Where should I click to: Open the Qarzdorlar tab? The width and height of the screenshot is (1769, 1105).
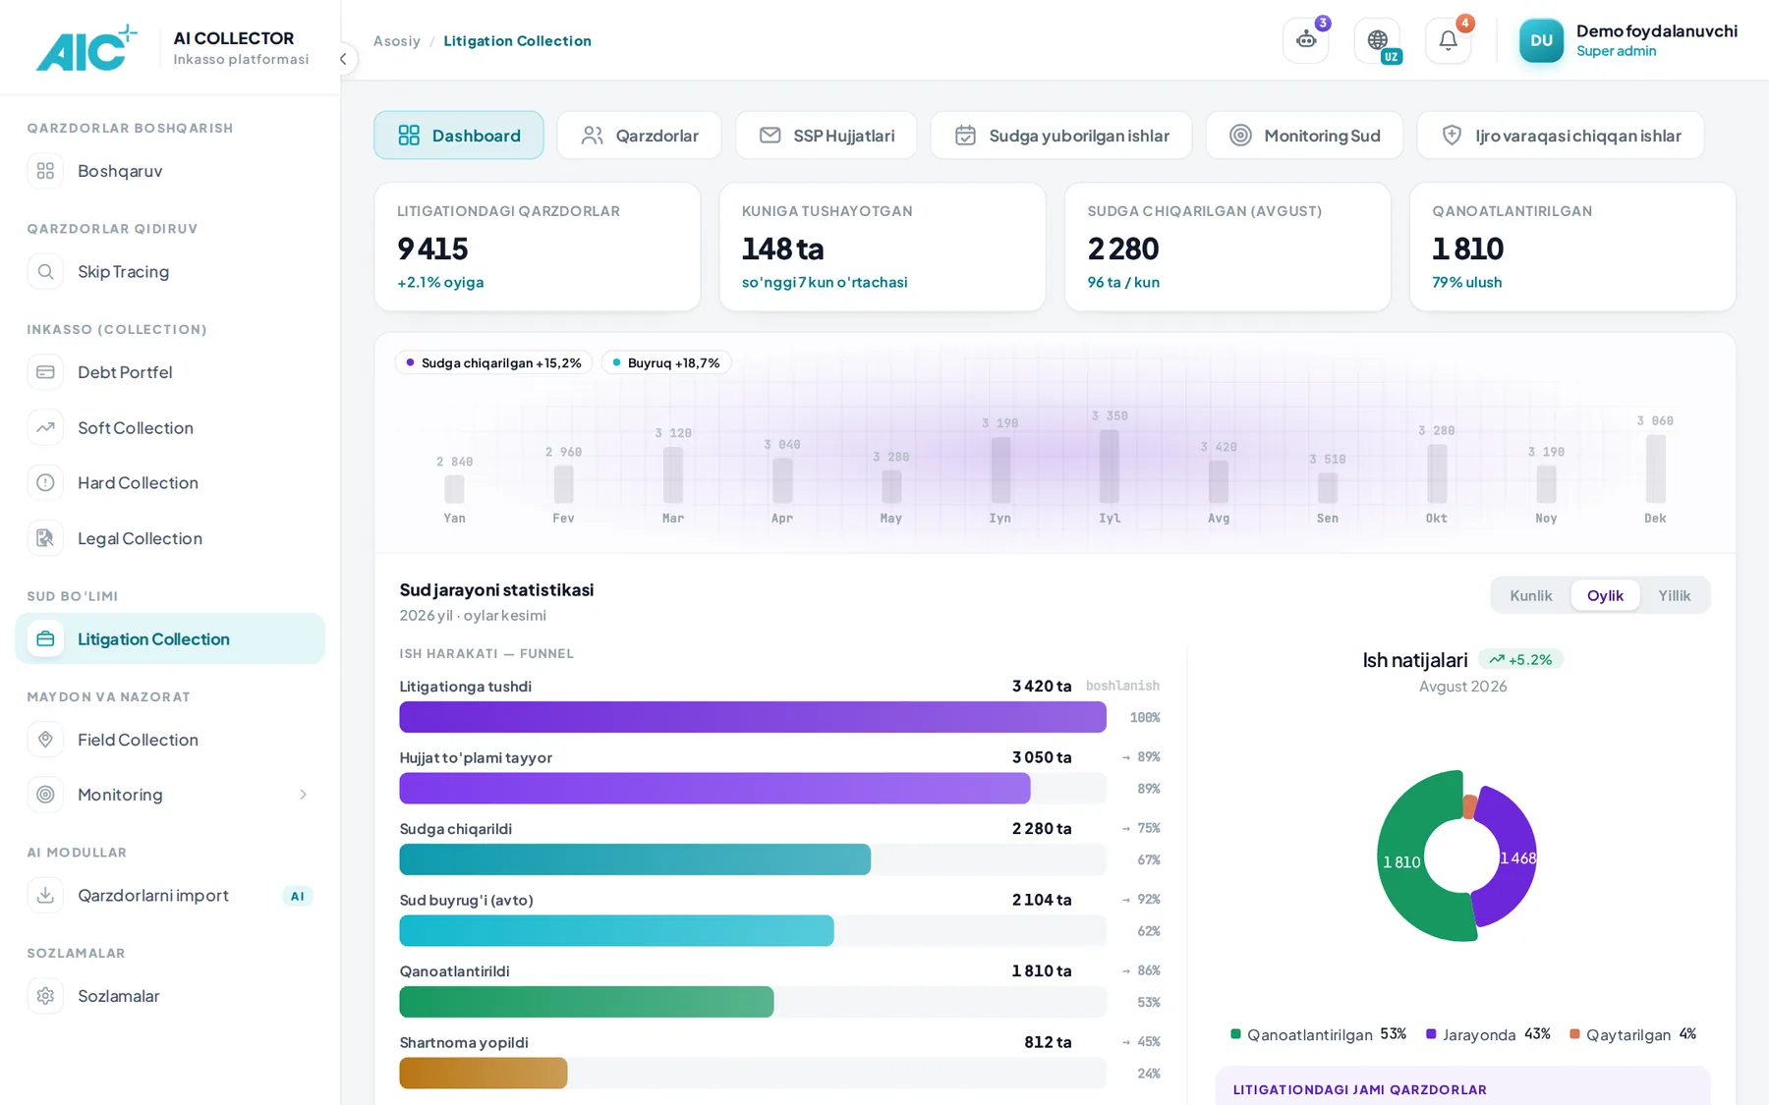(639, 136)
